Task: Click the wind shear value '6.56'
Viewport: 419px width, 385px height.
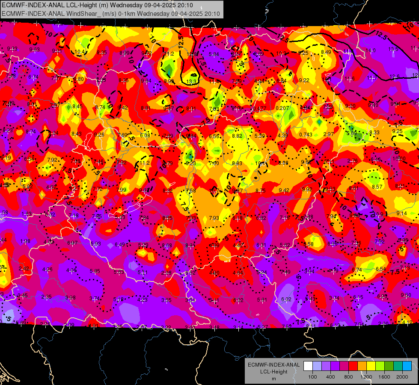Action: 214,136
